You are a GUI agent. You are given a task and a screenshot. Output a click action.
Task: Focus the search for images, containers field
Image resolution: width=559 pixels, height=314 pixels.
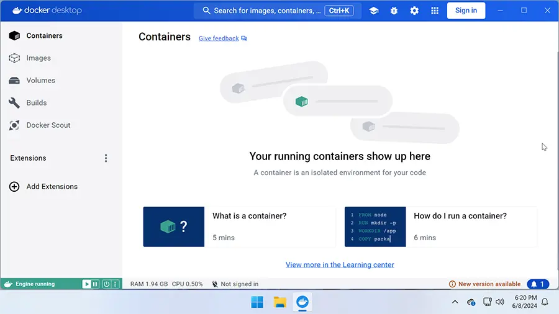point(278,11)
